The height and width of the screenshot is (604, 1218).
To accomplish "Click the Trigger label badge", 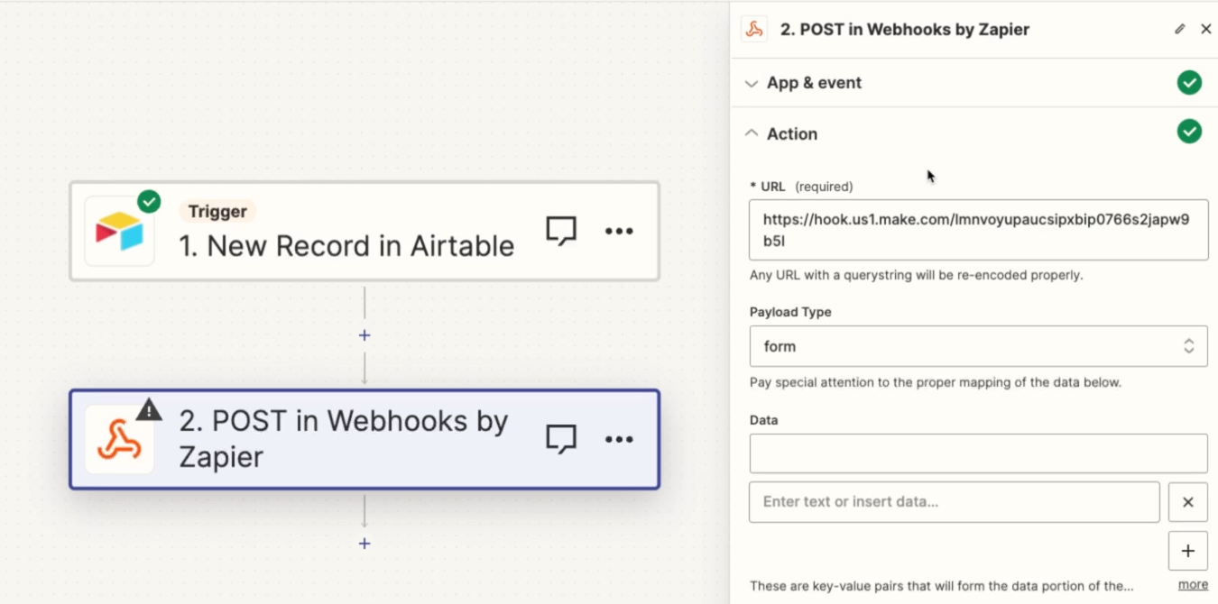I will [x=217, y=211].
